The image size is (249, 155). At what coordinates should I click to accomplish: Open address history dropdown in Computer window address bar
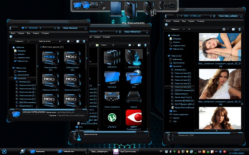click(x=55, y=28)
